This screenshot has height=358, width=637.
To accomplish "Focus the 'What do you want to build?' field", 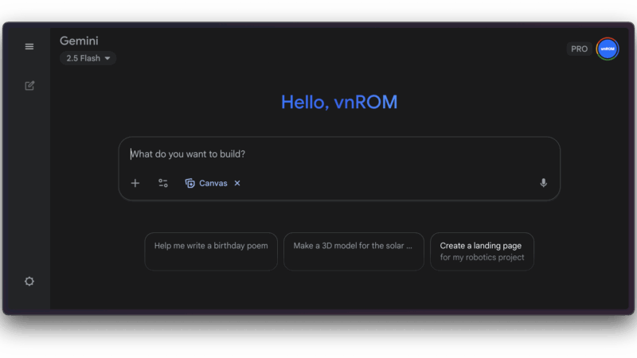I will point(334,154).
